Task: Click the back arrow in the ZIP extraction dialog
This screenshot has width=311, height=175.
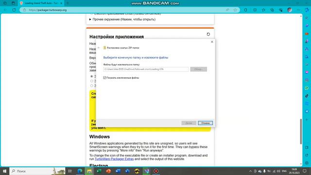Action: click(99, 48)
